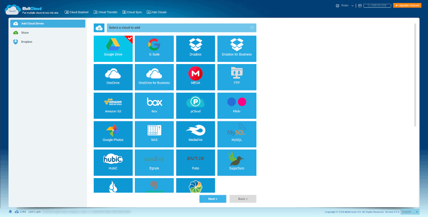Choose the HubiC tile

coord(113,163)
